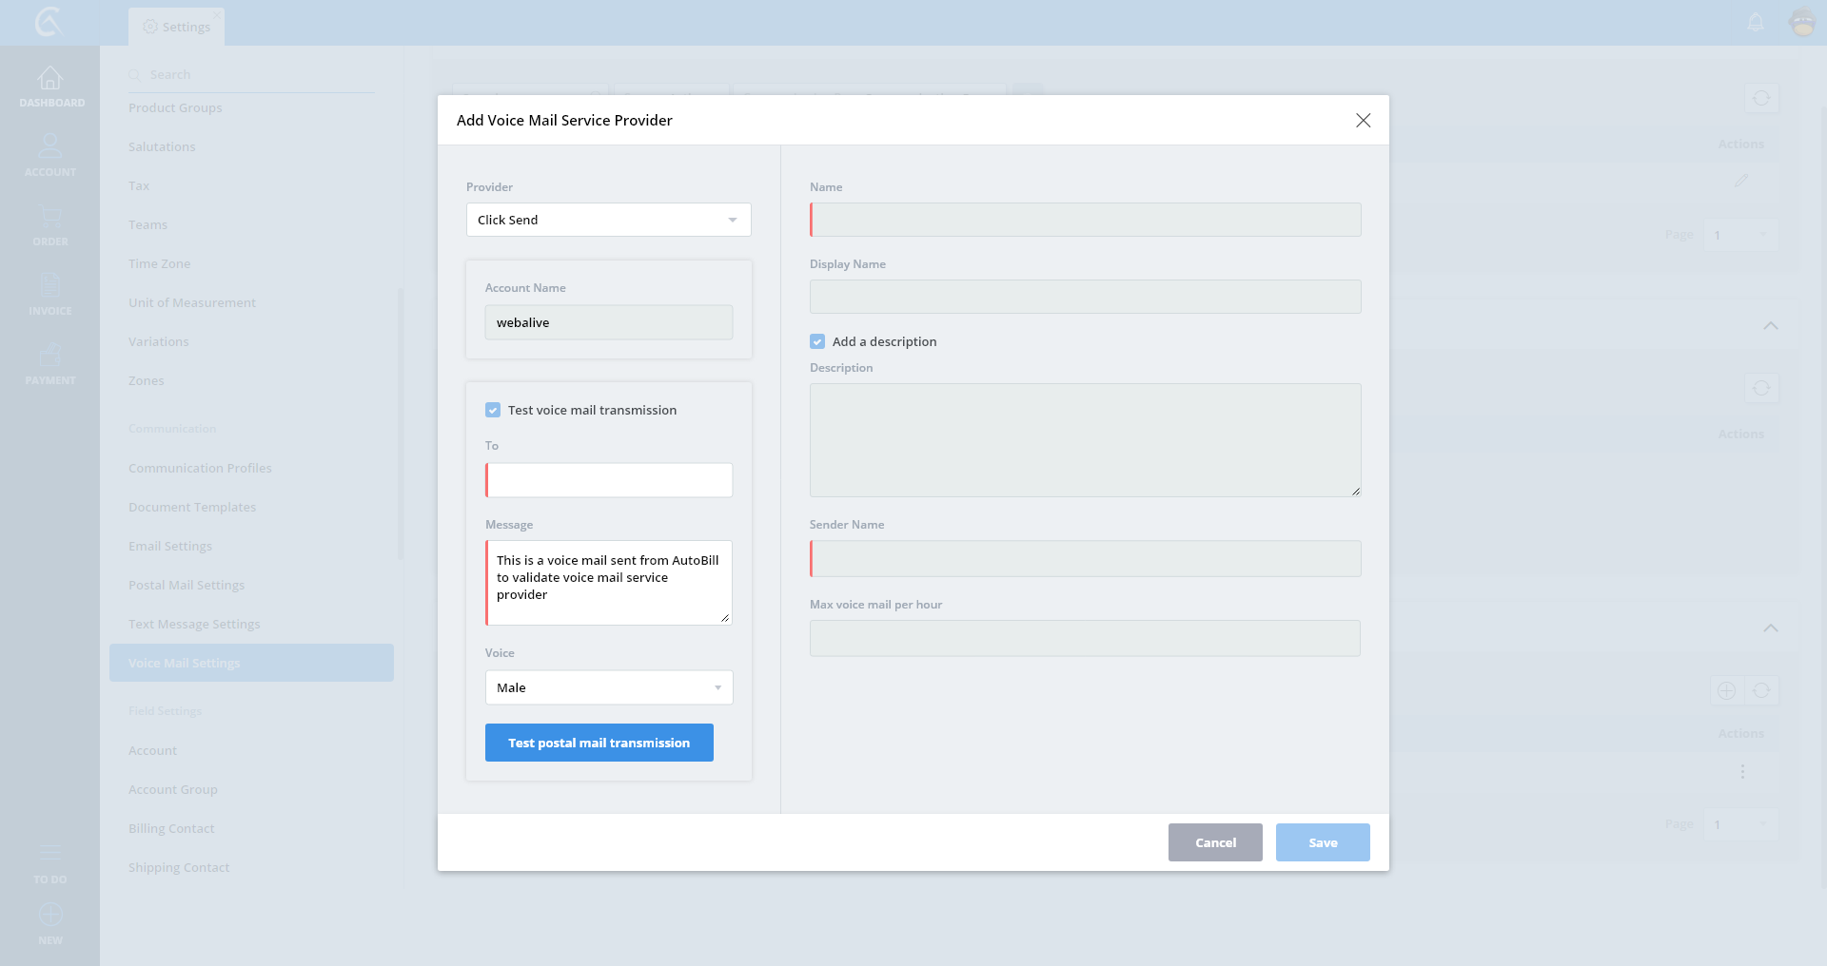Screen dimensions: 1827x966
Task: Open notifications bell icon
Action: point(1756,22)
